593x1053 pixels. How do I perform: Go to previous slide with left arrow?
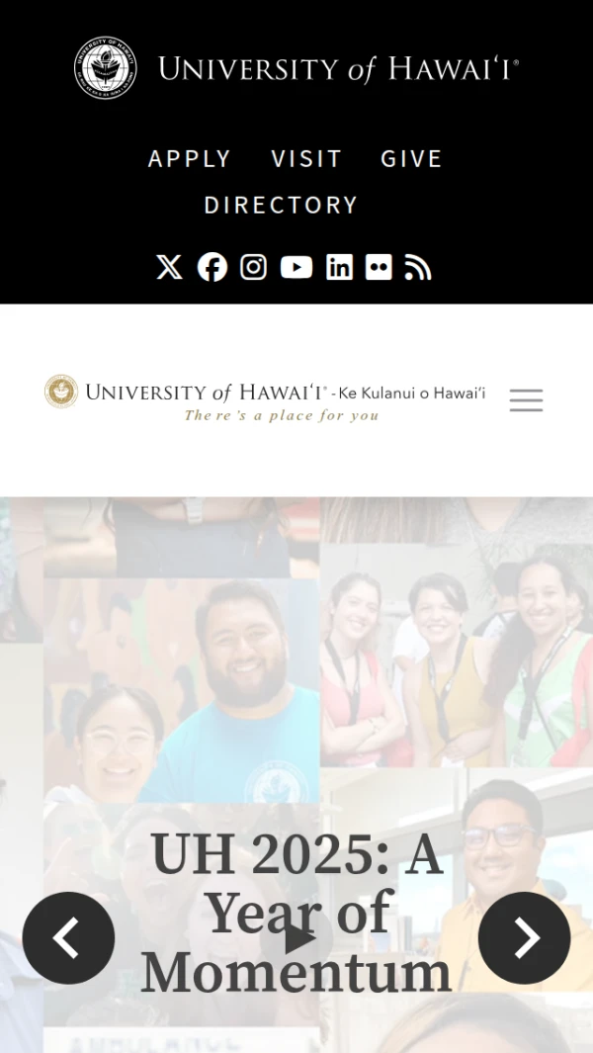coord(68,938)
